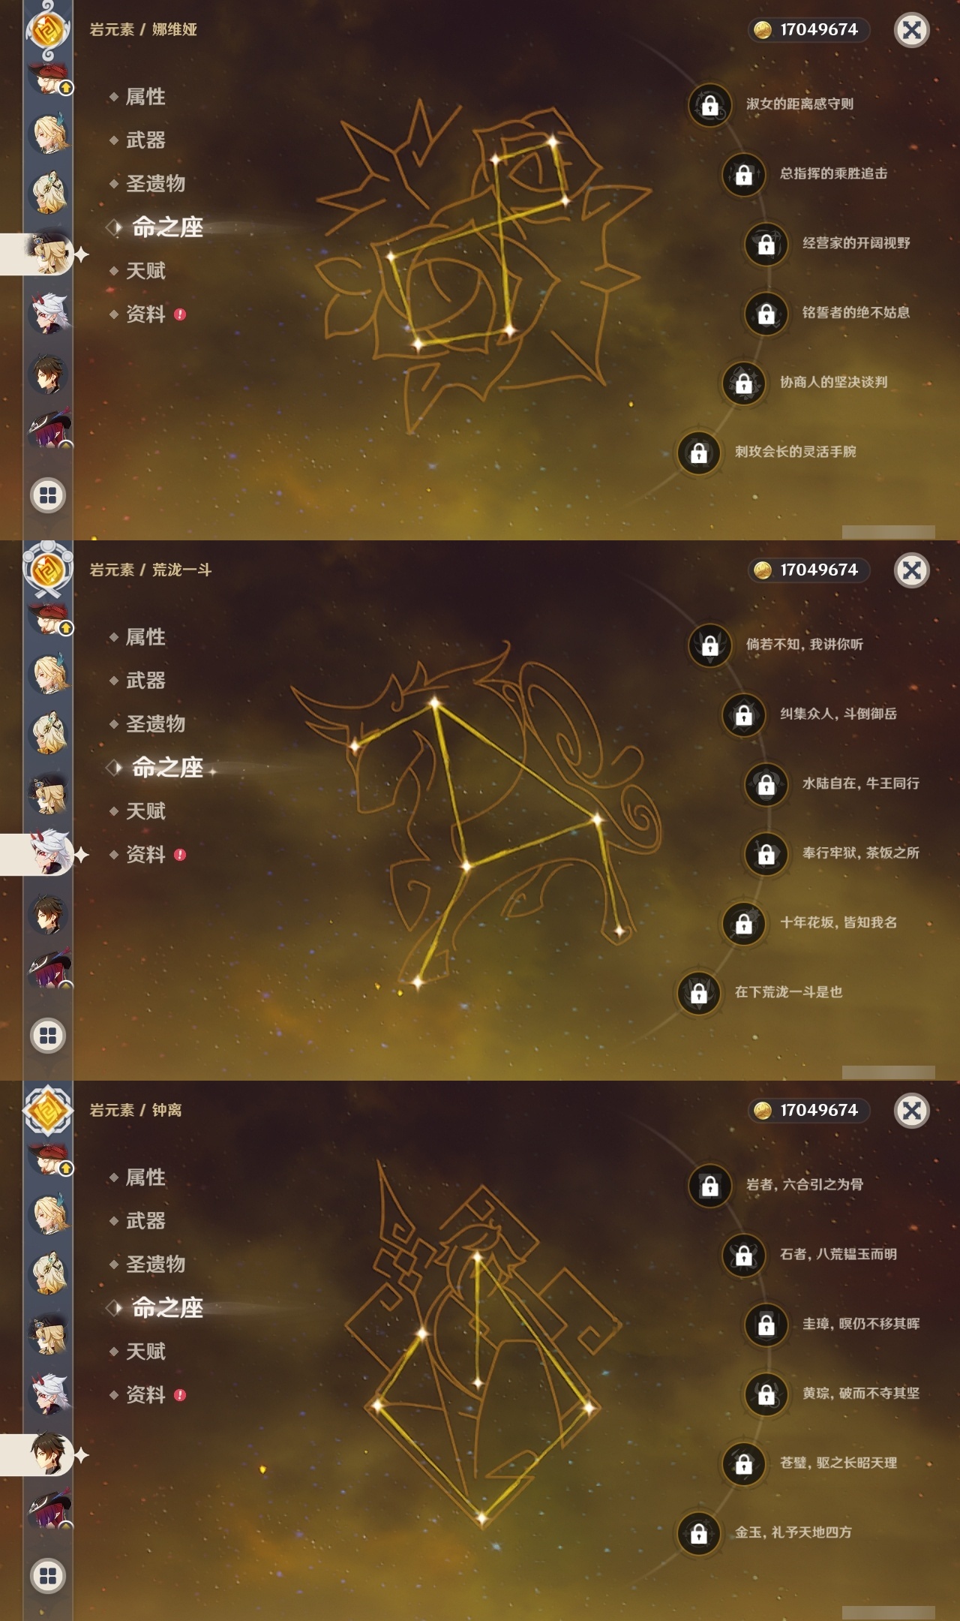Click the lock icon beside 刺玫会长的灵活手腕
The image size is (960, 1621).
[699, 453]
